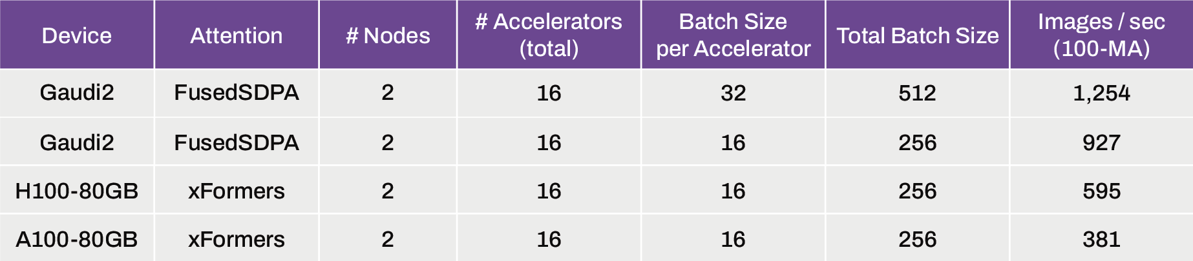
Task: Click the Total Batch Size header
Action: point(917,35)
